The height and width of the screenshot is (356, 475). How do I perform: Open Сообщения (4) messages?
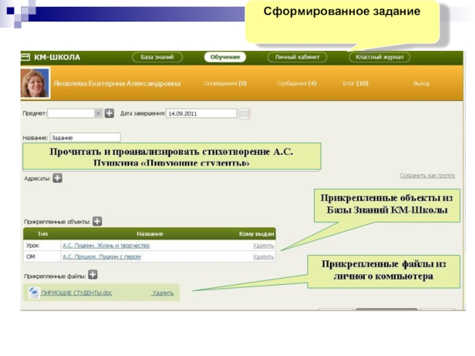(x=296, y=83)
